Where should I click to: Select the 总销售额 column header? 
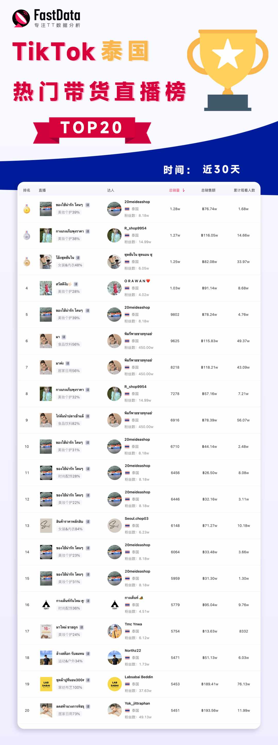208,190
